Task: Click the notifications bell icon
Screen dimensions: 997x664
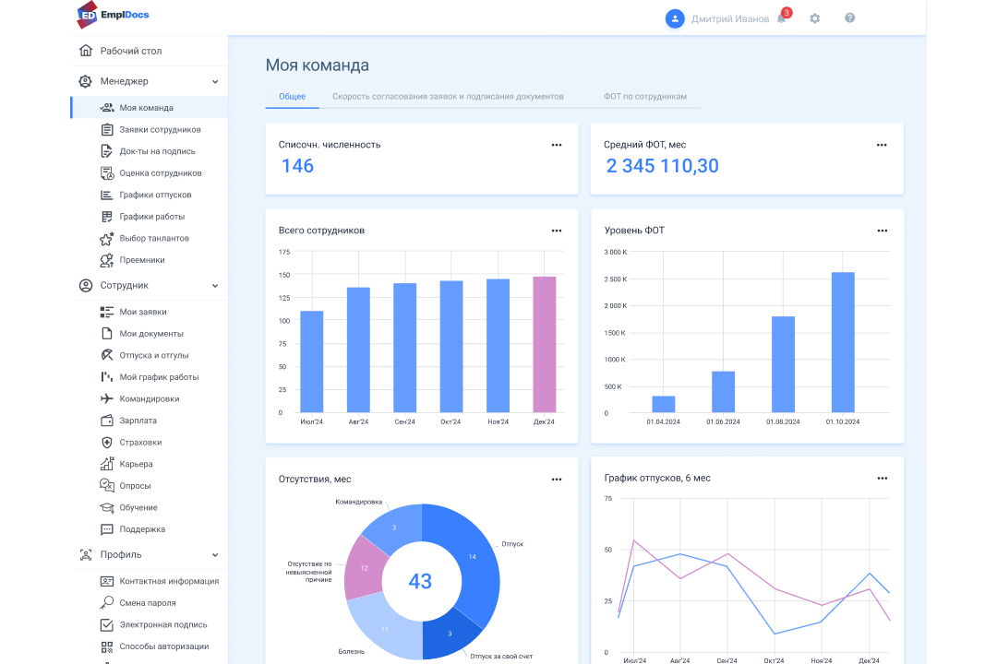Action: pyautogui.click(x=781, y=18)
